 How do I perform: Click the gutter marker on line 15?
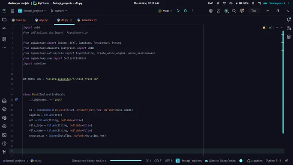(x=16, y=99)
